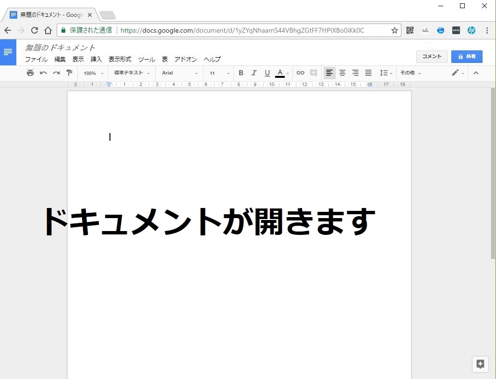Screen dimensions: 496x379
Task: Click the コメント button
Action: coord(432,57)
